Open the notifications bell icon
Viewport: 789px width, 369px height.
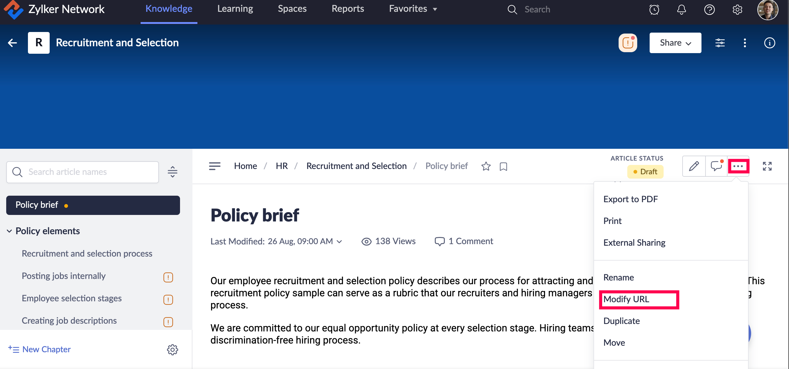tap(681, 10)
